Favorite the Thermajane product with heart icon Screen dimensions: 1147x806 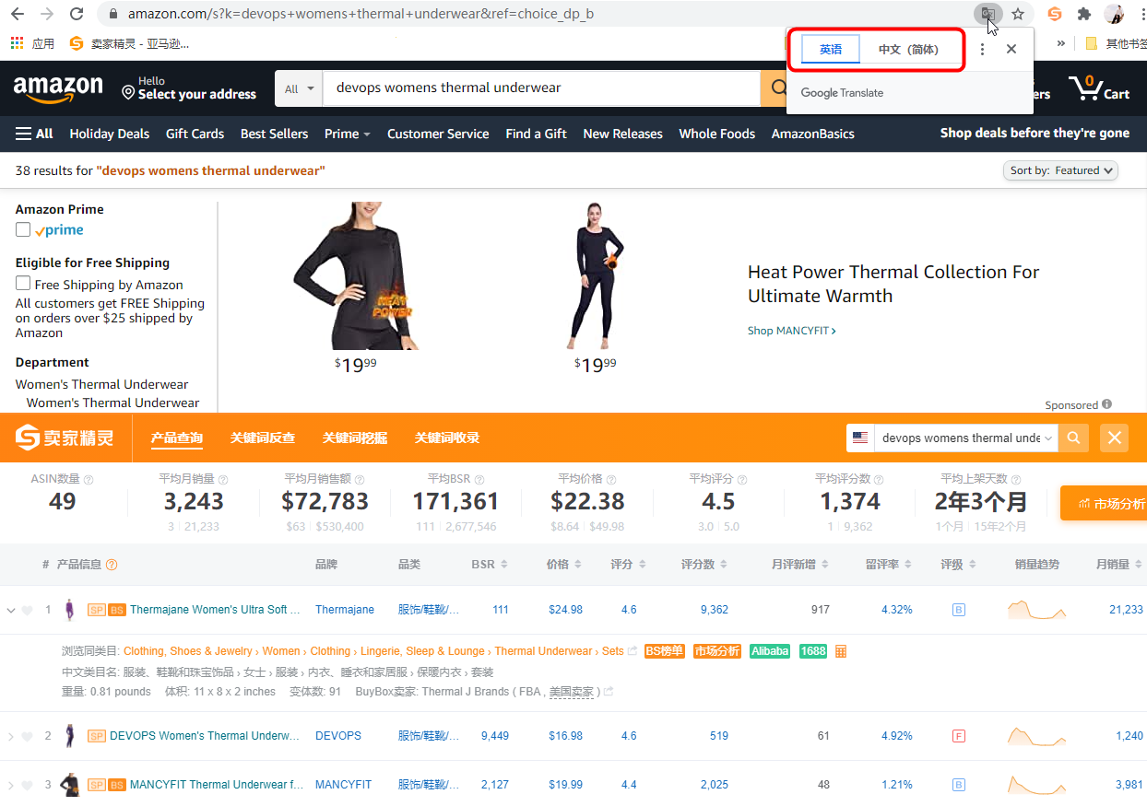coord(27,610)
